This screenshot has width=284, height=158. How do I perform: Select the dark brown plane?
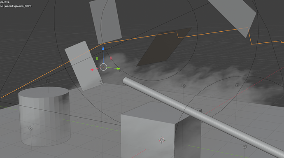(164, 46)
